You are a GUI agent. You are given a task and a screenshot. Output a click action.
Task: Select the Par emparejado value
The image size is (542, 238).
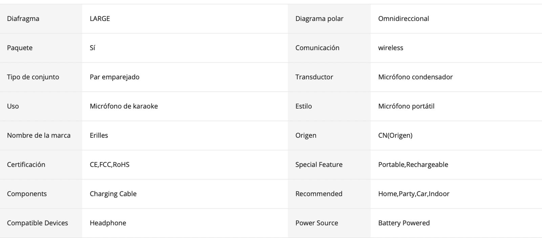point(114,77)
